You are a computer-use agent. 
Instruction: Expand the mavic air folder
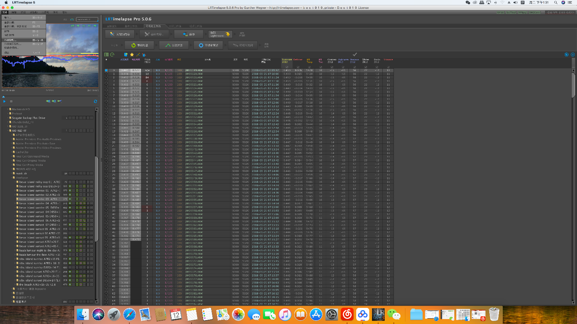tap(12, 173)
